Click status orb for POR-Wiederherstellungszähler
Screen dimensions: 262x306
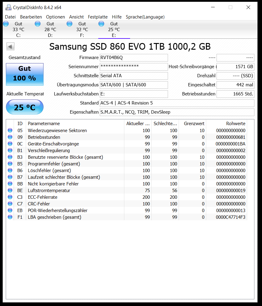10,210
